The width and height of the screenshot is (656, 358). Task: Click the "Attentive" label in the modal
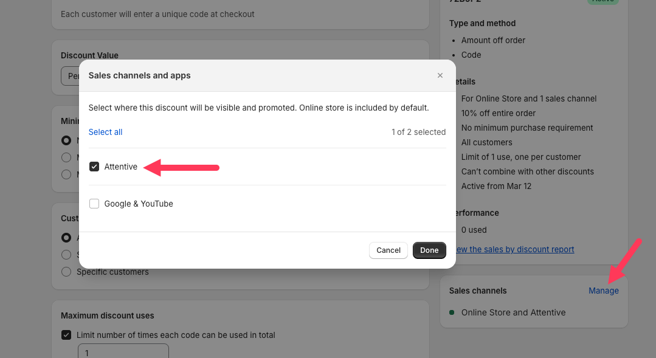coord(121,166)
